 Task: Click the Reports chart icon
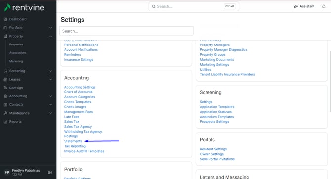click(x=6, y=122)
